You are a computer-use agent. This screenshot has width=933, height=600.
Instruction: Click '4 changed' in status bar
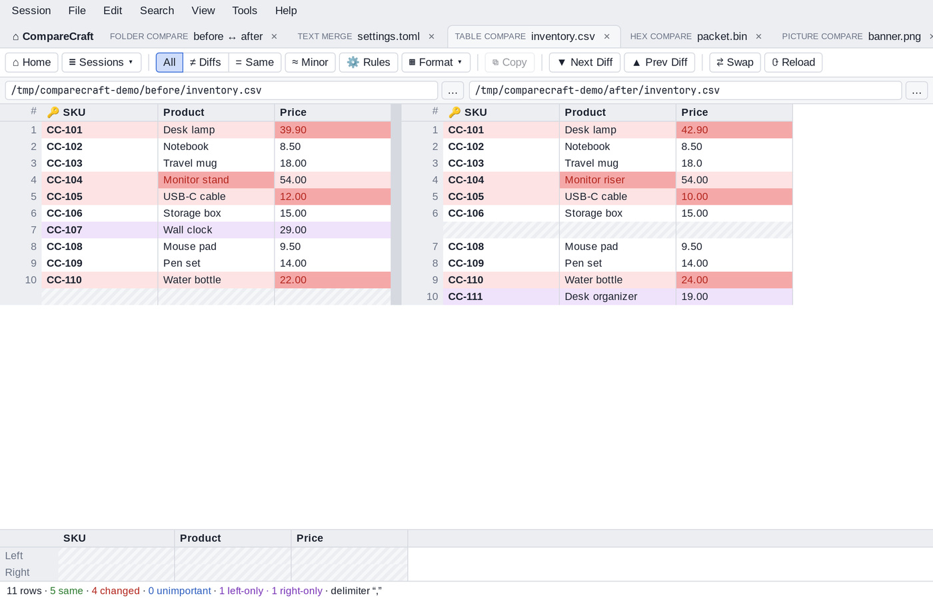116,591
